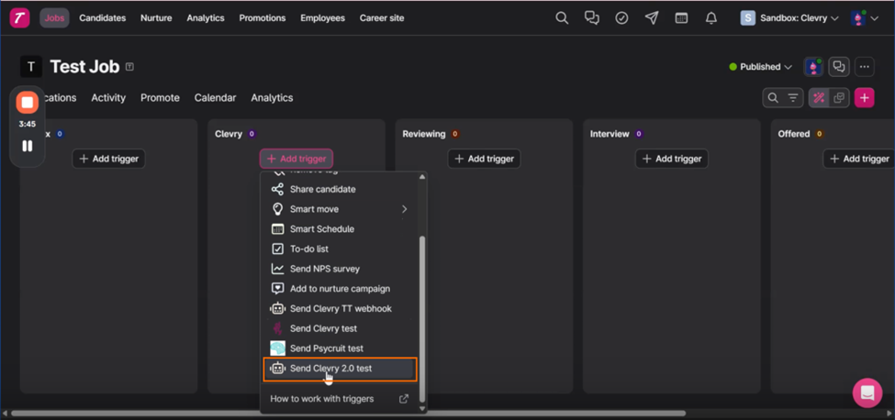
Task: Open the chat messages icon
Action: coord(592,18)
